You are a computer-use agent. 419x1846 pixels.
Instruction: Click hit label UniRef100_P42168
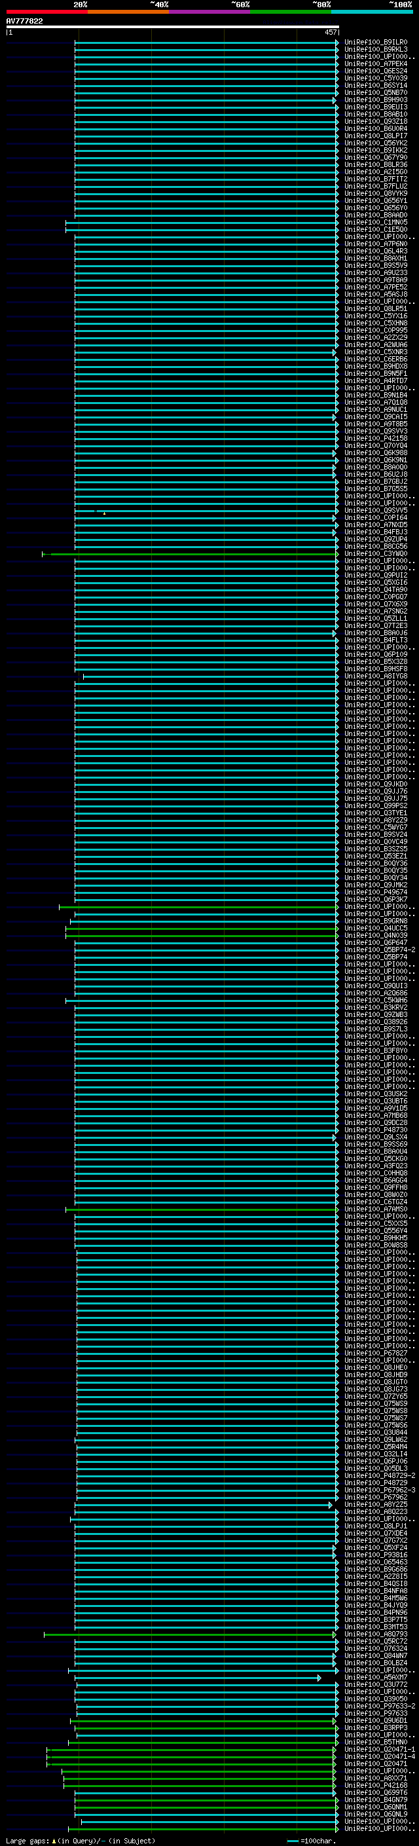(375, 1786)
